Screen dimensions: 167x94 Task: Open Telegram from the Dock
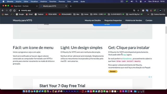pyautogui.click(x=34, y=91)
